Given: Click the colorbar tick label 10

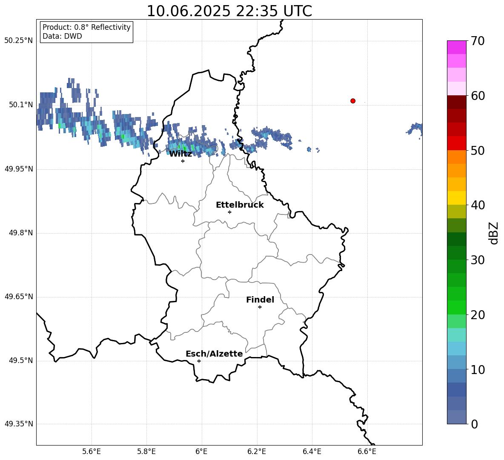Looking at the screenshot, I should click(x=478, y=369).
